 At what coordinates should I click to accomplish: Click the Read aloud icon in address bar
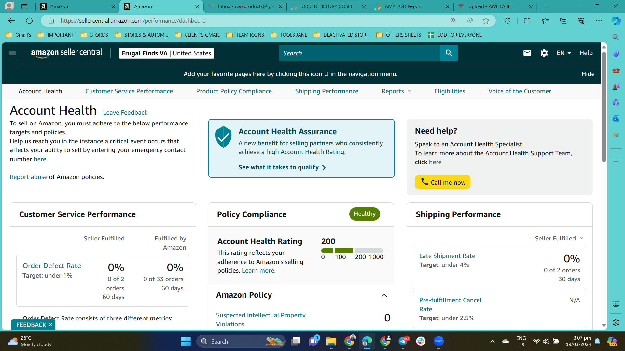(470, 21)
